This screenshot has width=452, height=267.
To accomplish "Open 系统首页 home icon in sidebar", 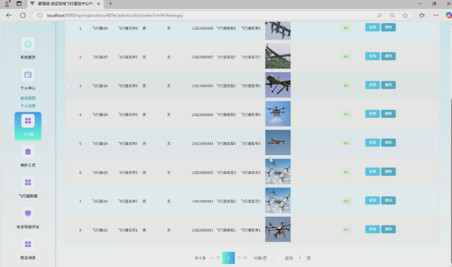I will pyautogui.click(x=28, y=44).
